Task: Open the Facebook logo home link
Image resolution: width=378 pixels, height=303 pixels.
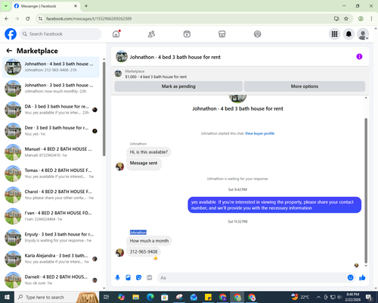Action: (x=11, y=34)
